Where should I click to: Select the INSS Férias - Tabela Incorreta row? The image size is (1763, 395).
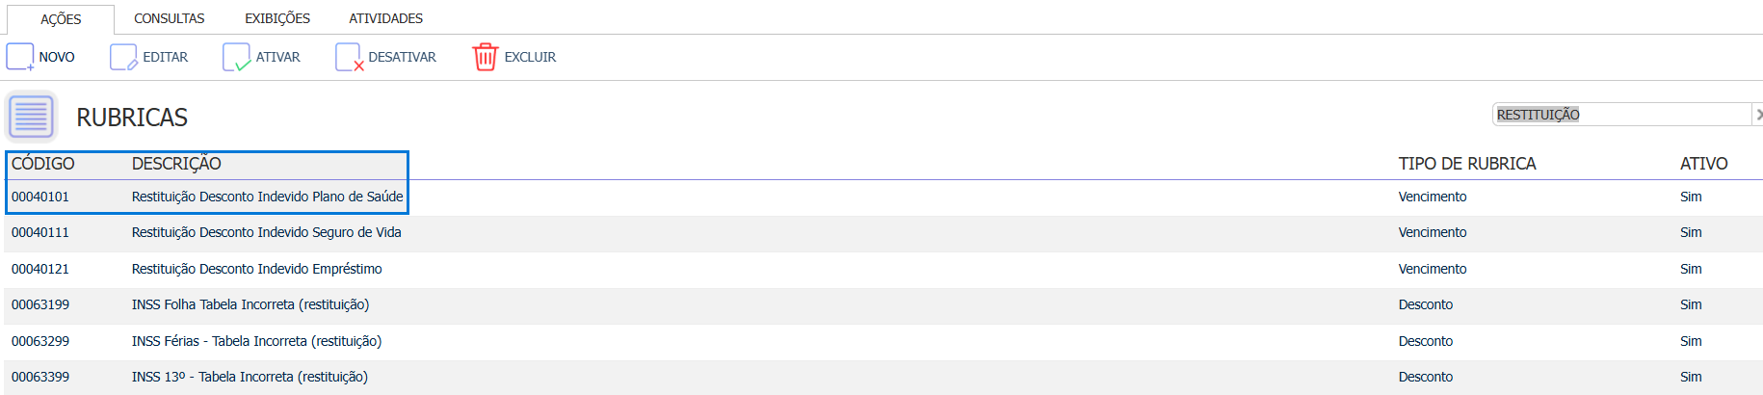click(x=256, y=341)
